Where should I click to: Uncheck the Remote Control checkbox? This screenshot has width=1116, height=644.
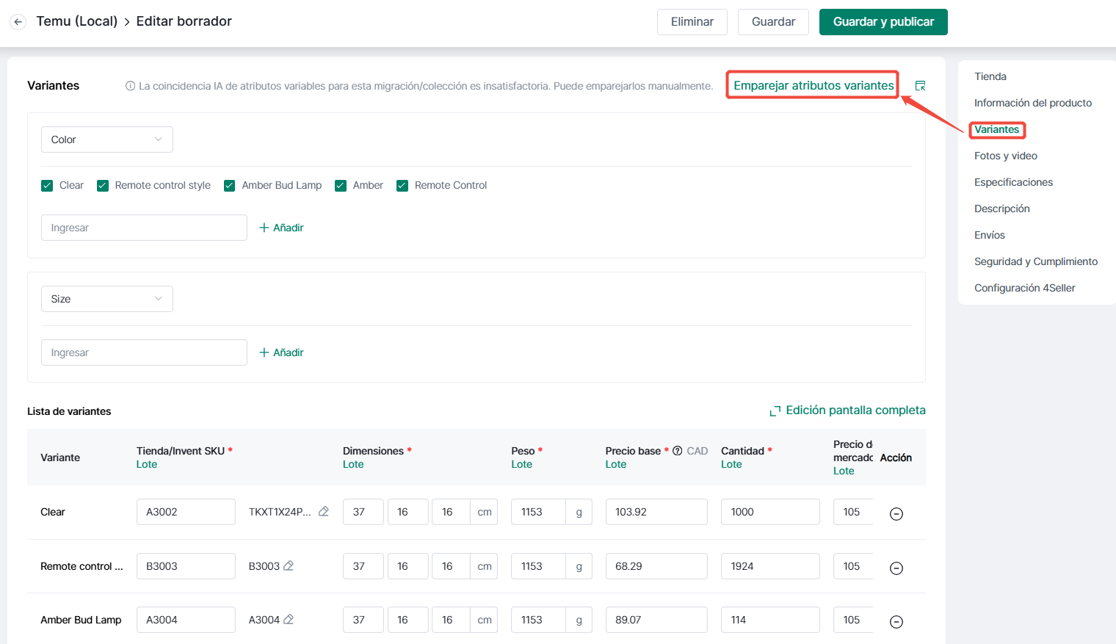[x=402, y=186]
